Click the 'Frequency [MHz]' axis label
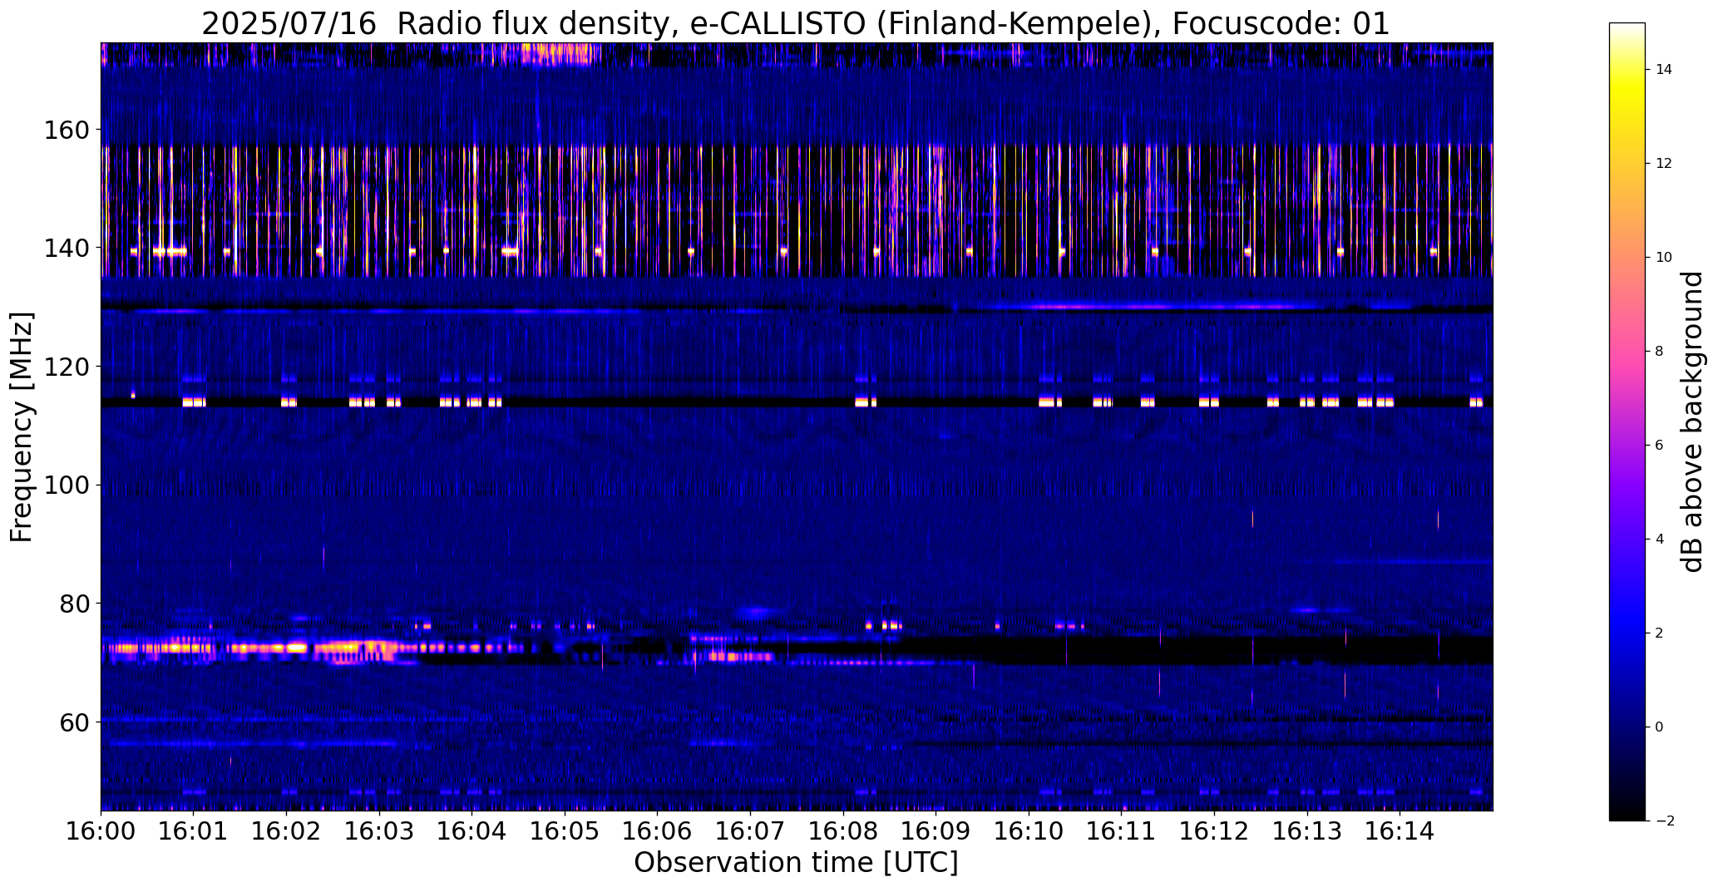The image size is (1718, 887). 22,426
